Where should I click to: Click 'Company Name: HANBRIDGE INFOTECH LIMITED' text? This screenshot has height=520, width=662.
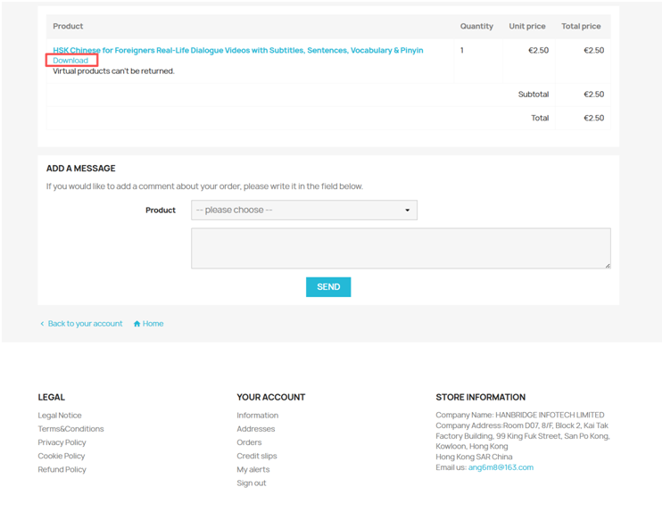point(520,415)
